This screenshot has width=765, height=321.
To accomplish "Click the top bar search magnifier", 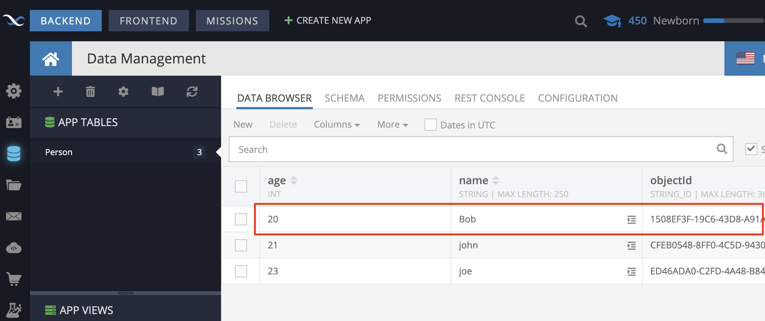I will point(581,21).
